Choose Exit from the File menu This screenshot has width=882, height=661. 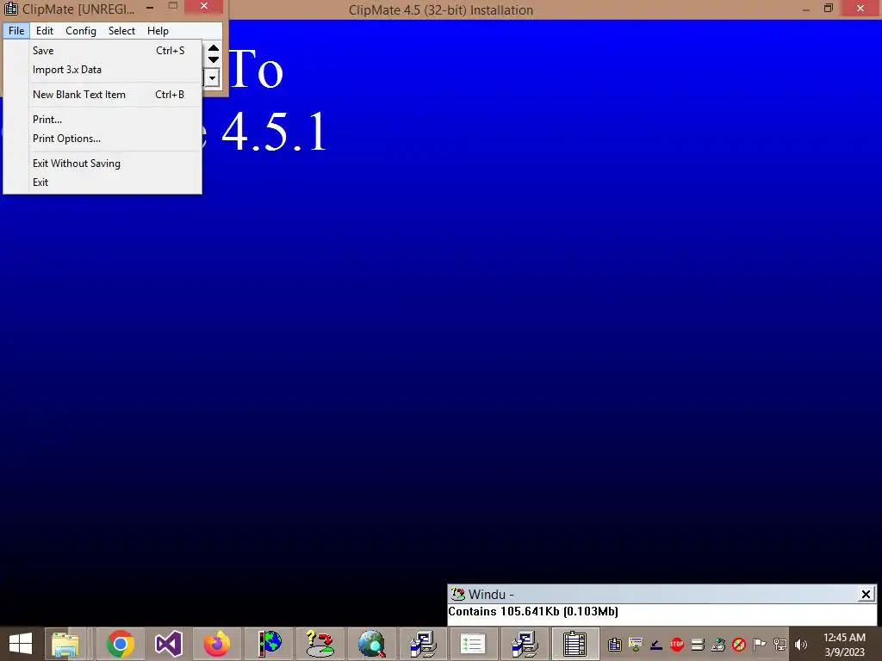(115, 182)
